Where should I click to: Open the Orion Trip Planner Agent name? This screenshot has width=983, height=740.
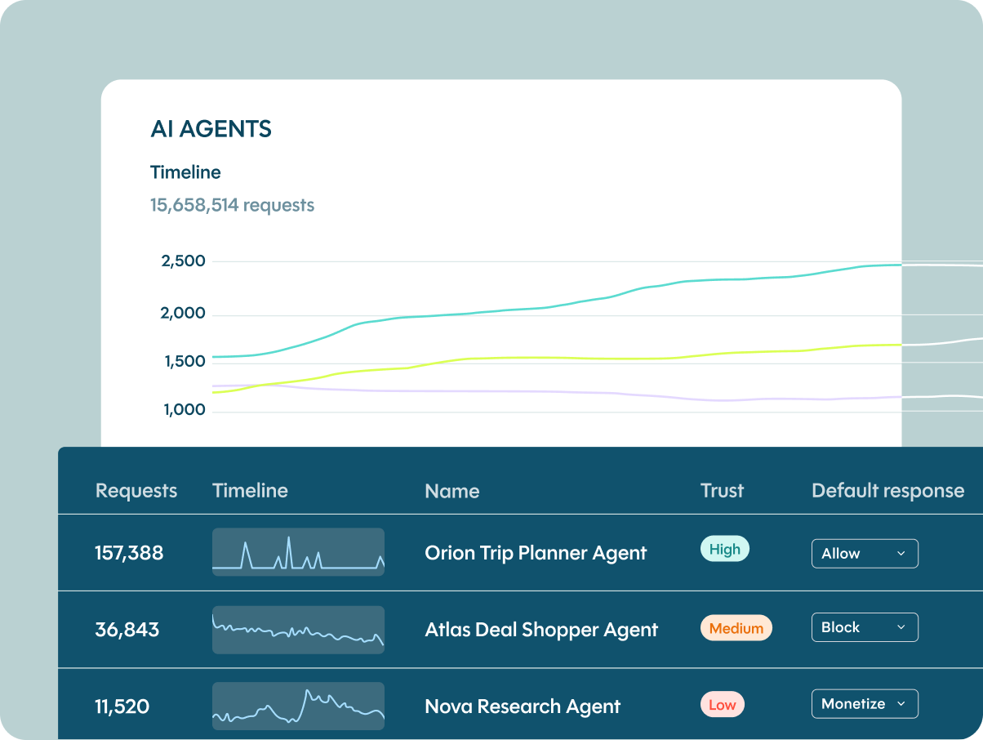(x=536, y=553)
